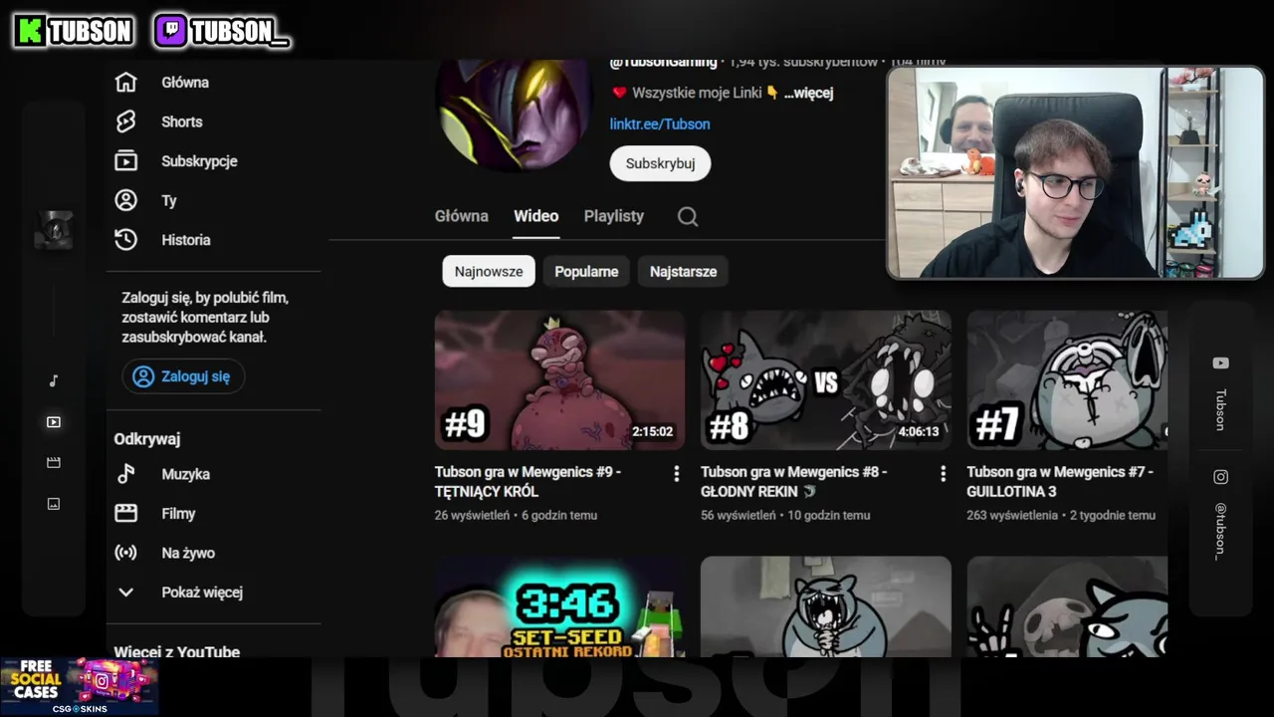Switch to the Główna channel tab
Image resolution: width=1274 pixels, height=717 pixels.
(462, 216)
